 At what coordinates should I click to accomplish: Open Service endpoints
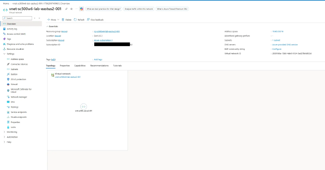(19, 112)
